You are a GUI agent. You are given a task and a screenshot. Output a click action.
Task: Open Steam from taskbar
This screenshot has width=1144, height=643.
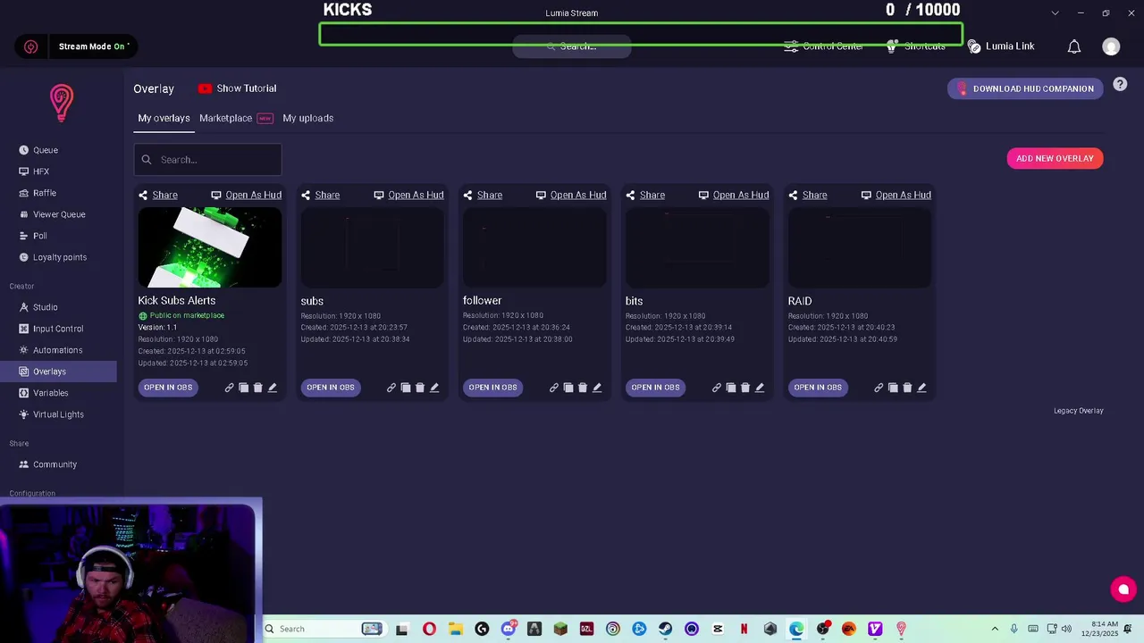coord(666,629)
